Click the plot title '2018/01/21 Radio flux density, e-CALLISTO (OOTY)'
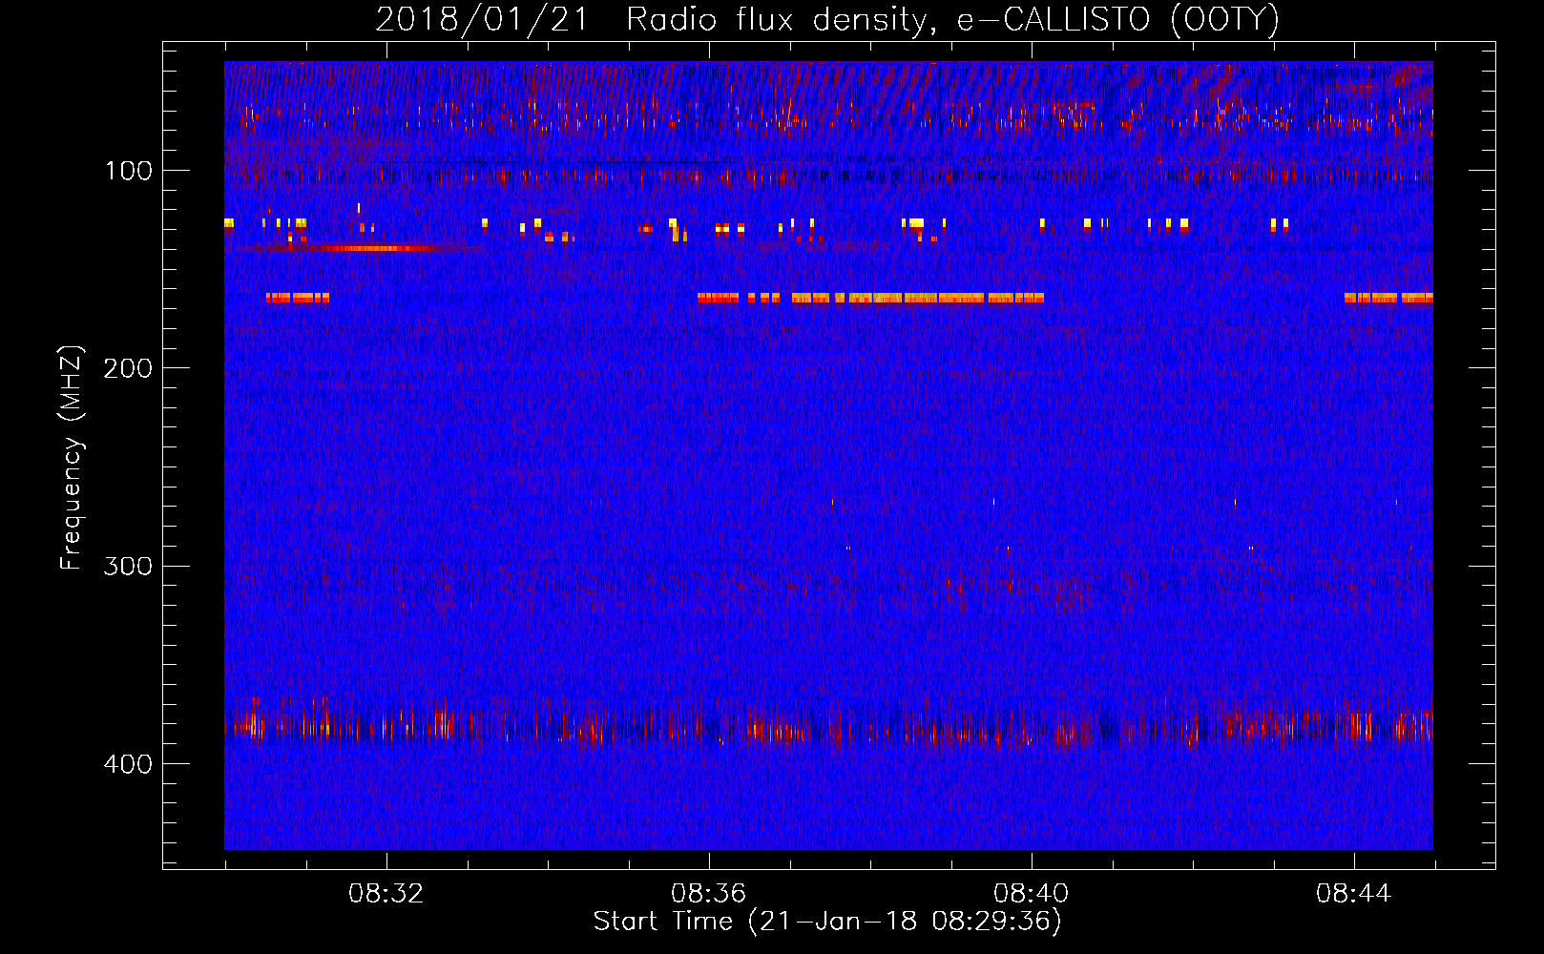The image size is (1544, 954). [x=826, y=19]
